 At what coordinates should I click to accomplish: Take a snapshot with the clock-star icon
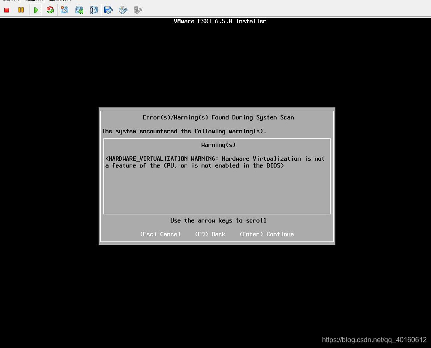65,10
